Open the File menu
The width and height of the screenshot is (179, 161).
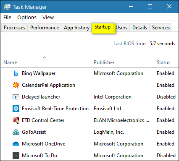click(7, 18)
